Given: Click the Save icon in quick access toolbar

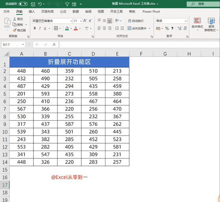Looking at the screenshot, I should coord(33,4).
